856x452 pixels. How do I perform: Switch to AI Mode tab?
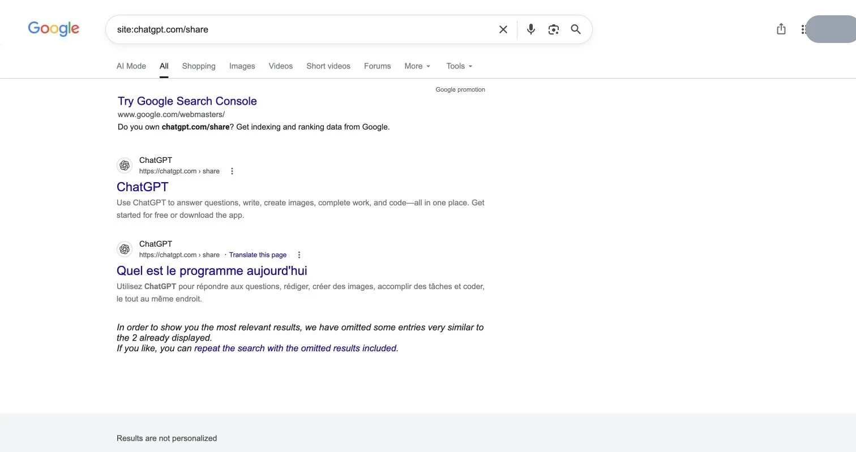click(x=131, y=66)
